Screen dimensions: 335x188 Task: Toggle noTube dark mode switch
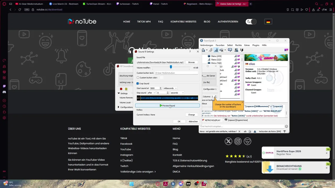pos(251,22)
